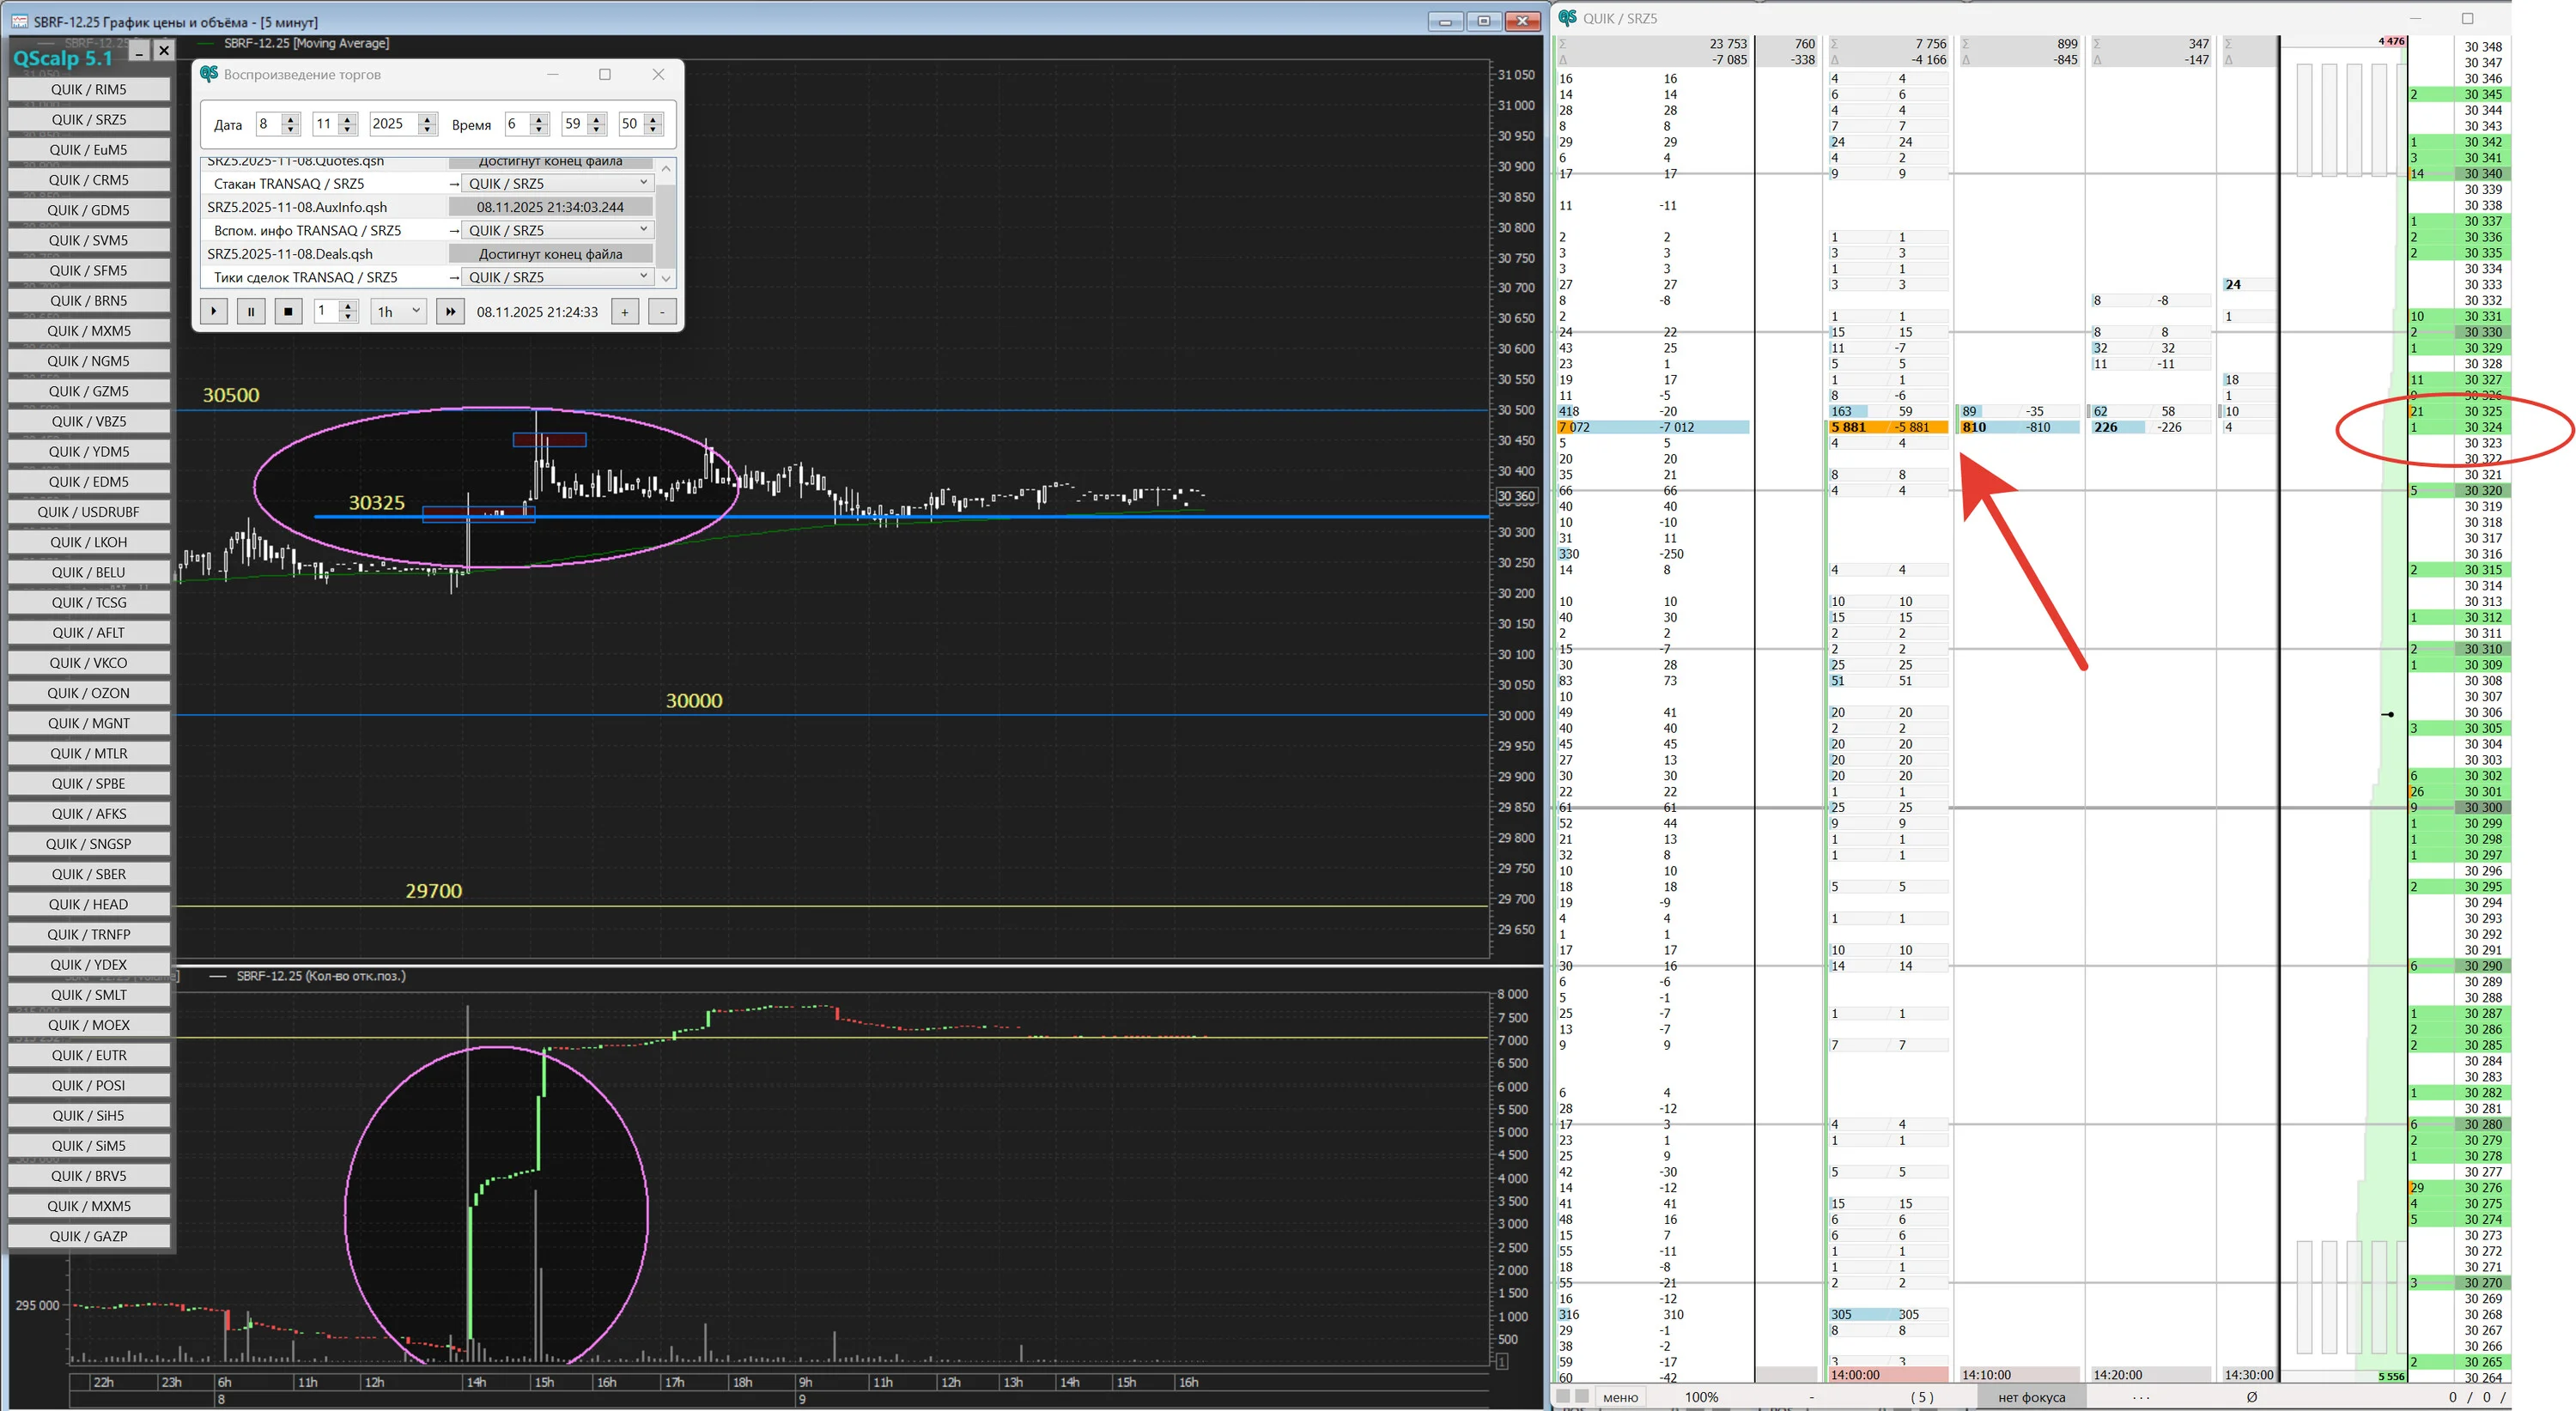Open the QUIK / YDEX instrument
This screenshot has width=2576, height=1411.
[x=89, y=965]
